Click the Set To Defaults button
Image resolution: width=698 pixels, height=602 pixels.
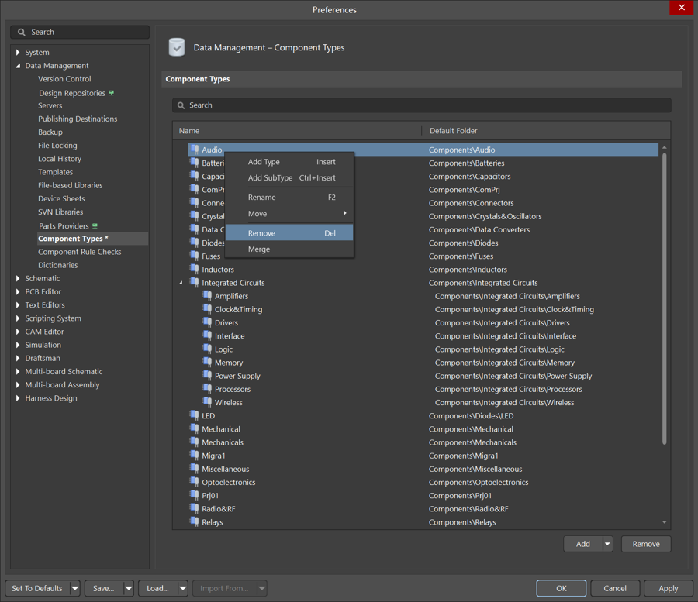pos(37,588)
